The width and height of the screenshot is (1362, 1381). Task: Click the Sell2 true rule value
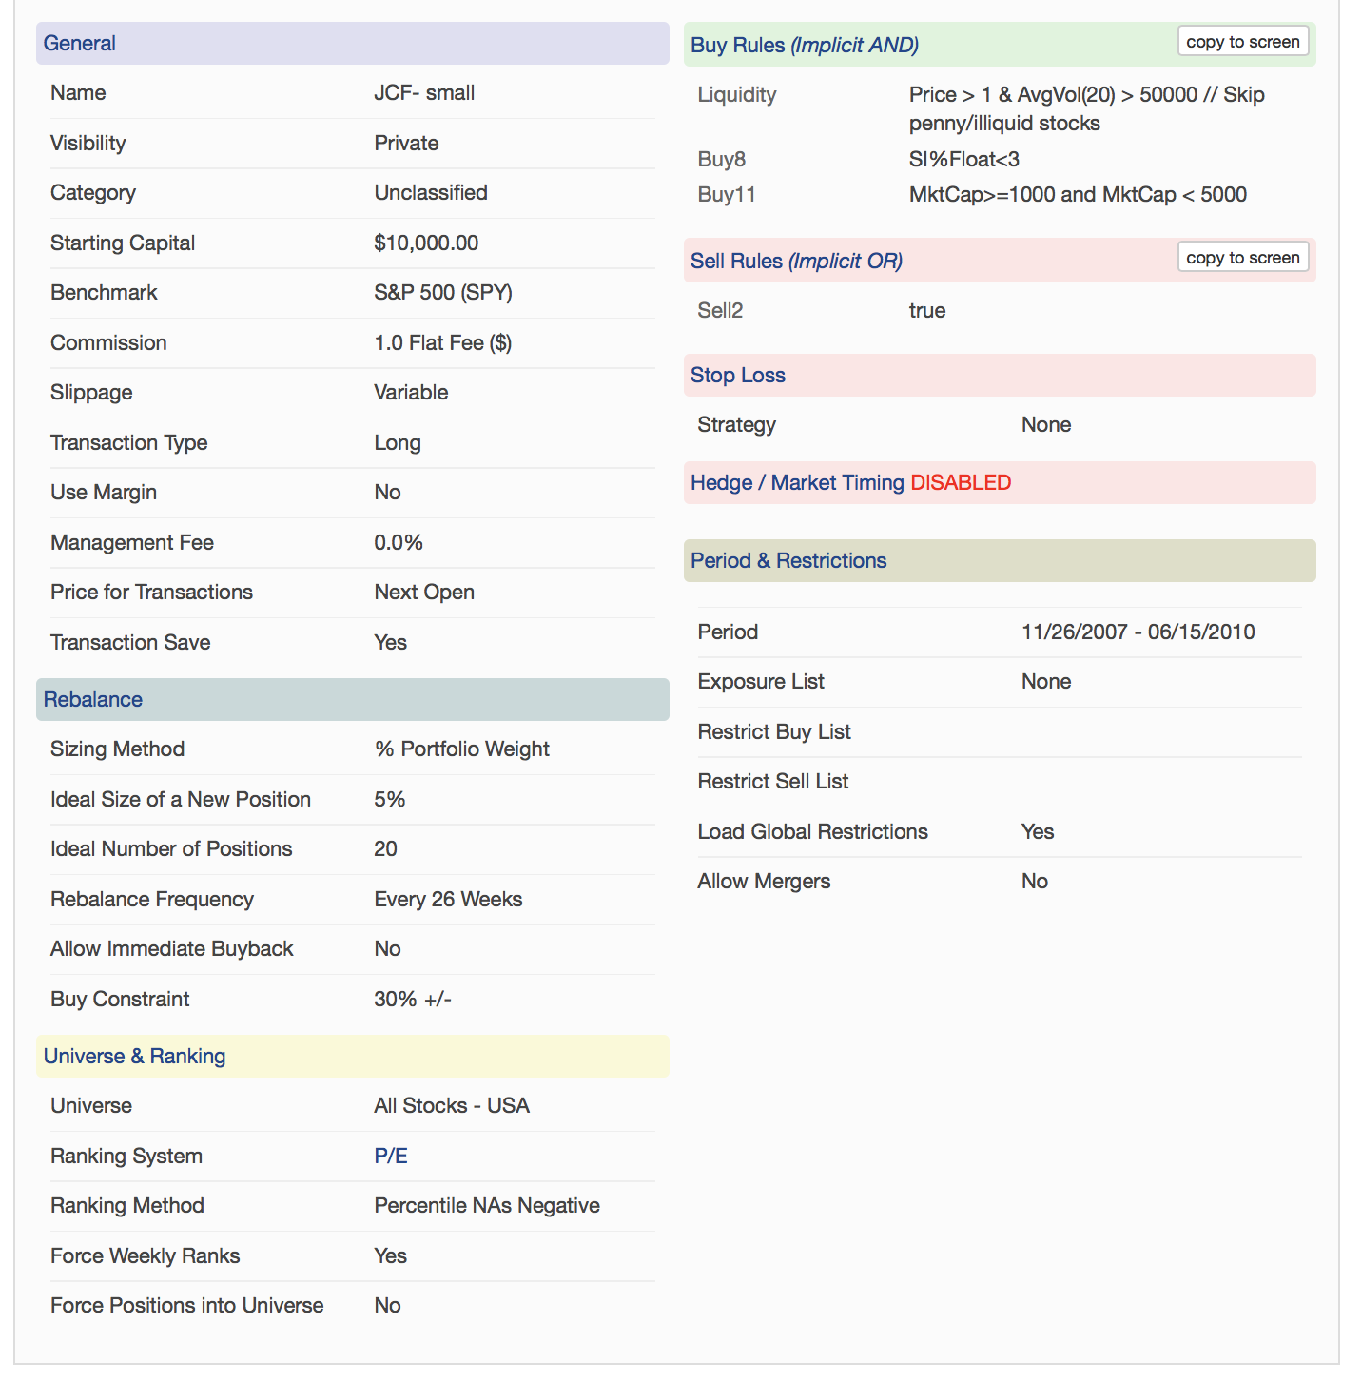927,311
